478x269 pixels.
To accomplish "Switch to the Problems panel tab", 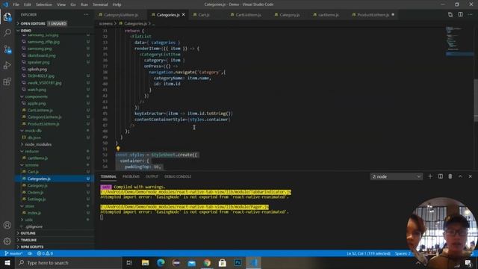I will click(x=131, y=176).
